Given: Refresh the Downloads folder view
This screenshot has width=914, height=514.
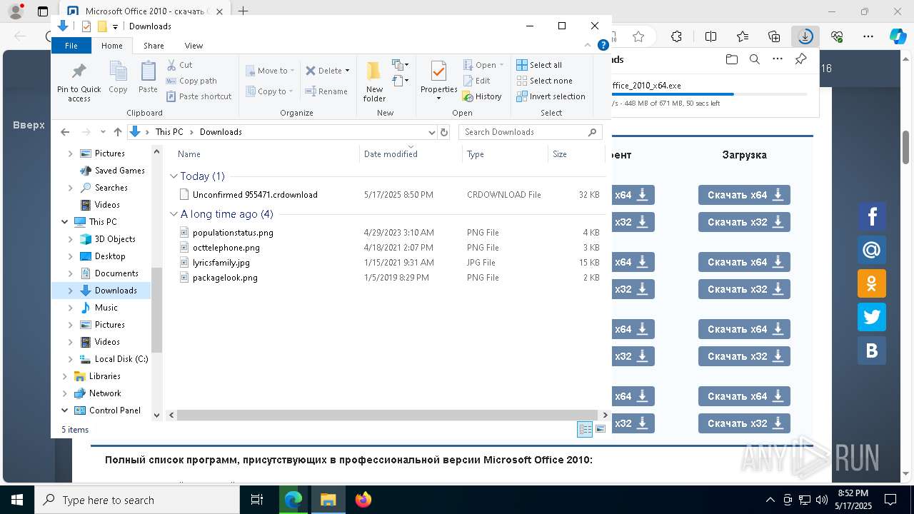Looking at the screenshot, I should (444, 132).
